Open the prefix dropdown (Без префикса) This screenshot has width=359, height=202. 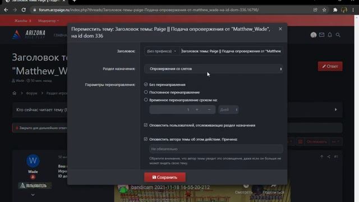point(162,51)
